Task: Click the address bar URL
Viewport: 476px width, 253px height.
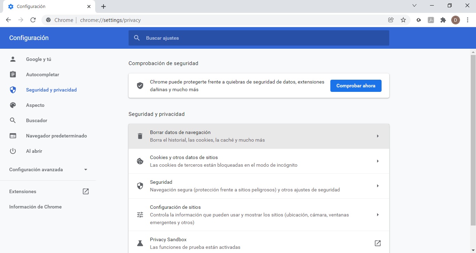Action: pos(110,20)
